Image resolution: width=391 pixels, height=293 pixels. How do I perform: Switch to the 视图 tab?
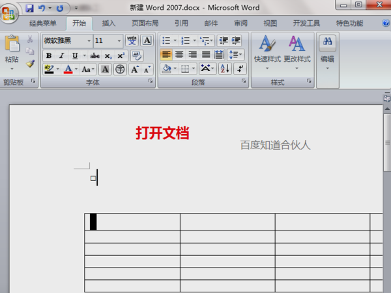pyautogui.click(x=270, y=23)
